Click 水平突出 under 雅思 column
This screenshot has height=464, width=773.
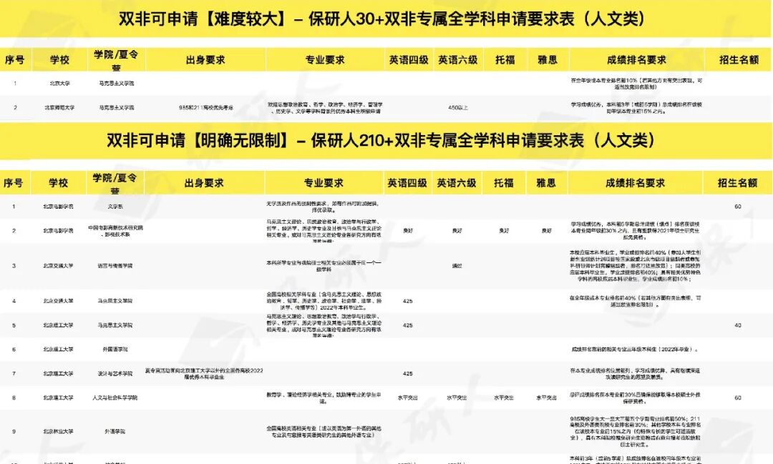pyautogui.click(x=546, y=398)
